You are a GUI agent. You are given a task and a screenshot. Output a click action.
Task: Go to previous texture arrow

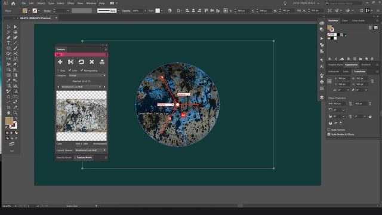(x=58, y=87)
